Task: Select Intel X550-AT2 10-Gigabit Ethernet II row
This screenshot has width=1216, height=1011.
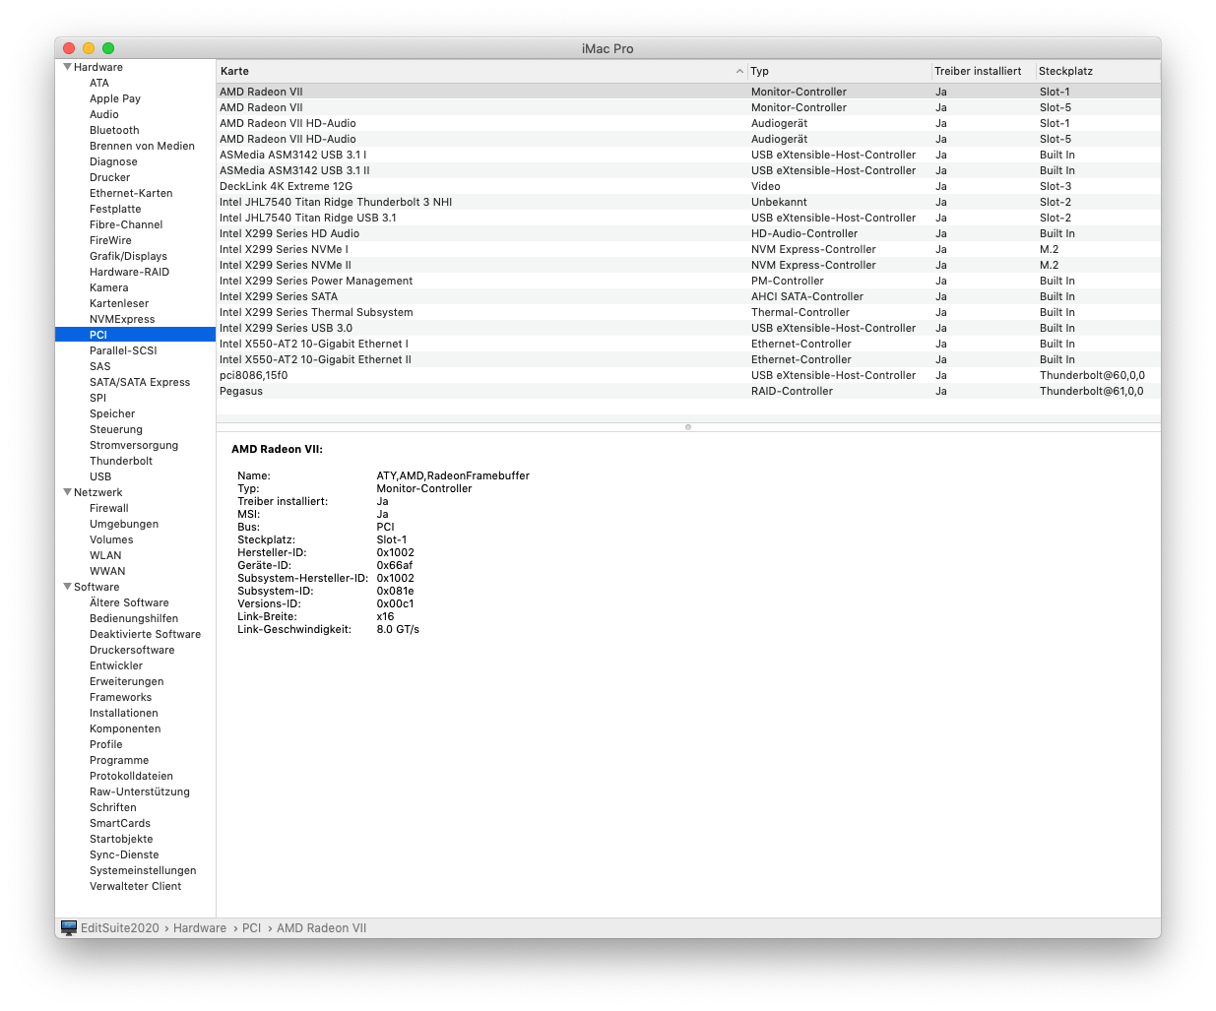Action: coord(688,359)
